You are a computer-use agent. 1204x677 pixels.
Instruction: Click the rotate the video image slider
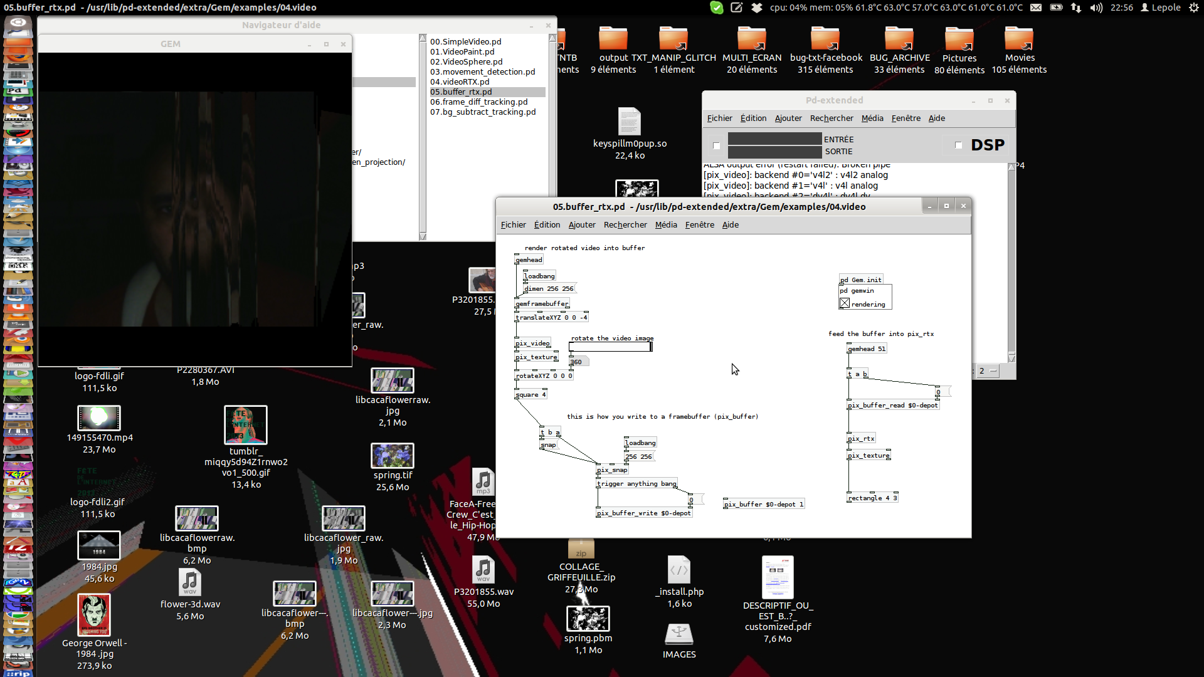(x=610, y=347)
